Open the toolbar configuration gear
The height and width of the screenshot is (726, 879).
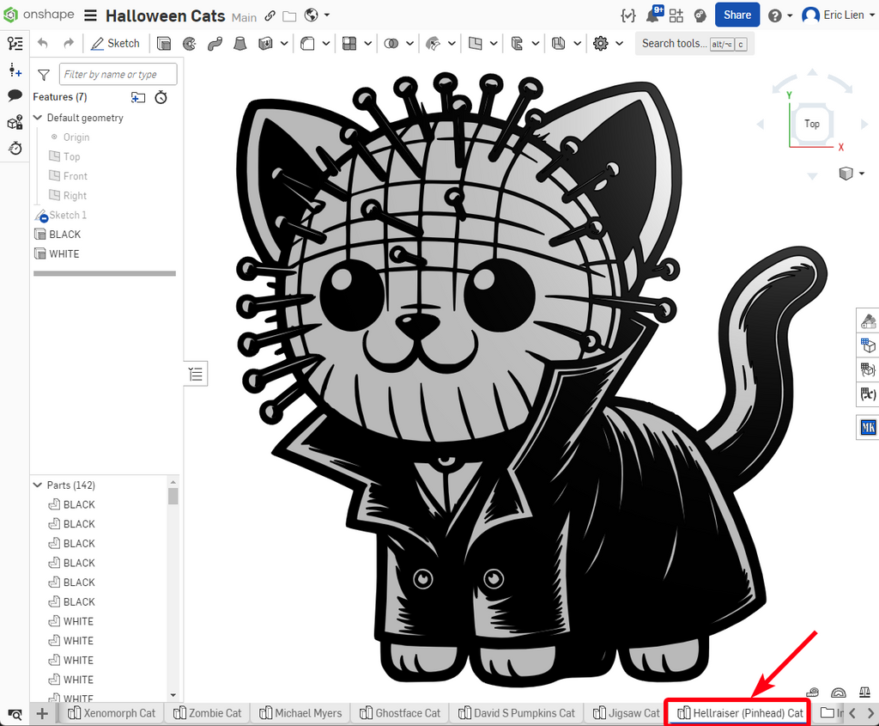[x=600, y=43]
